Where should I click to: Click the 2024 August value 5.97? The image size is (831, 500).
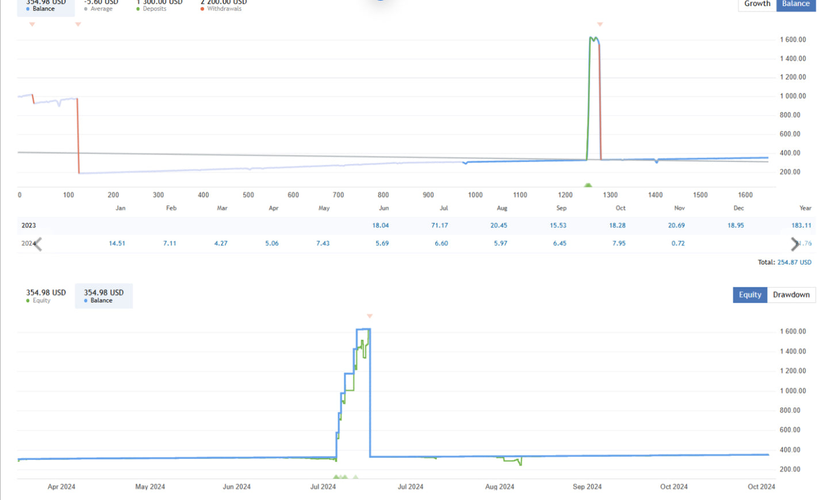[501, 243]
